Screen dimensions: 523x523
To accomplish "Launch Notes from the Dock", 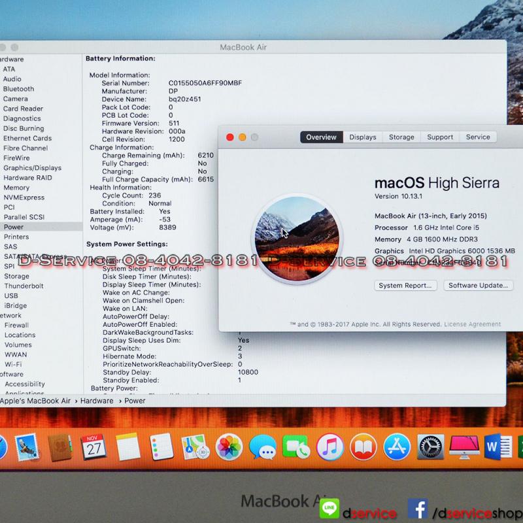I will [x=127, y=447].
